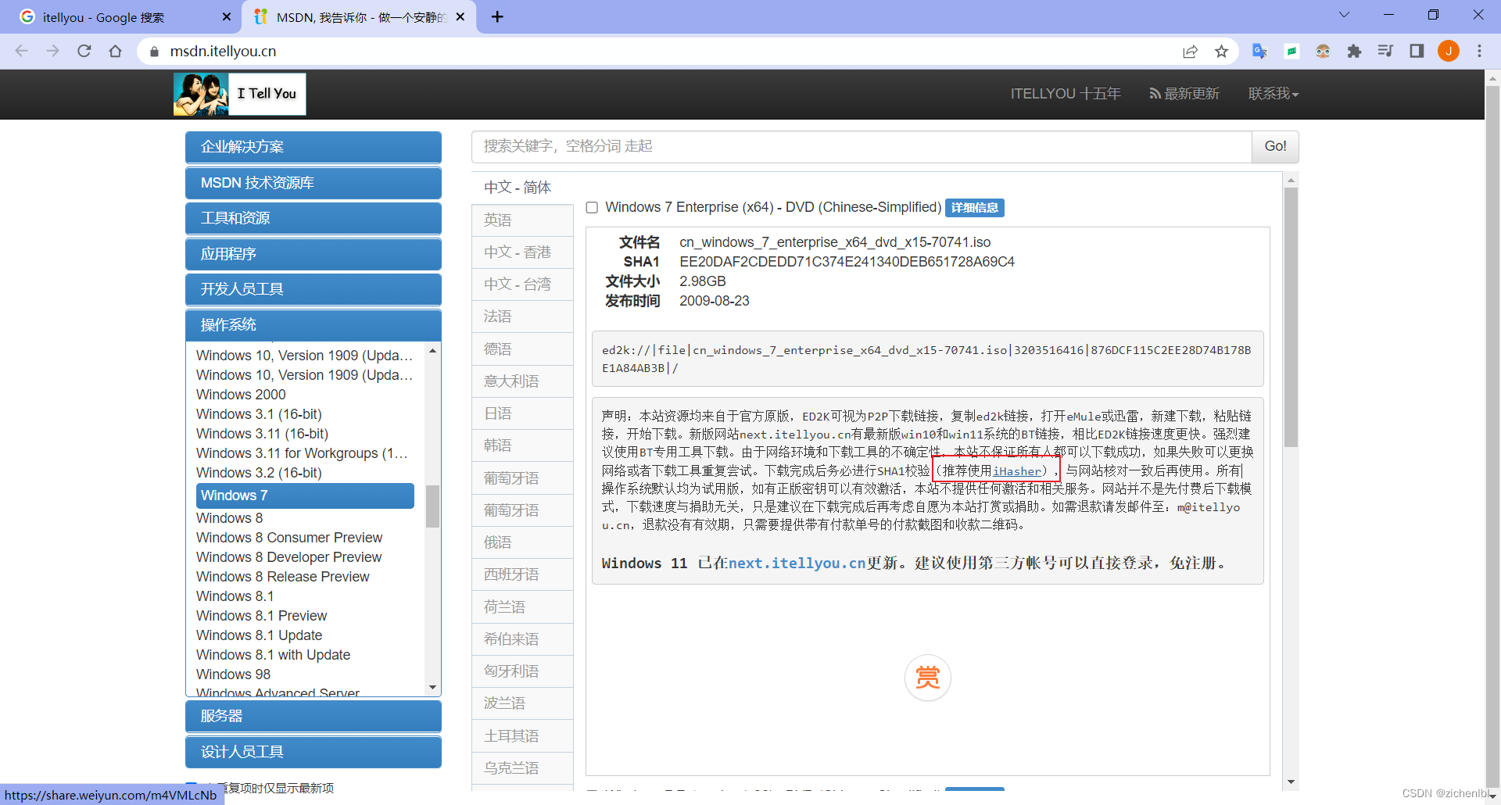The image size is (1501, 805).
Task: Switch to 中文 - 台湾 language tab
Action: point(522,284)
